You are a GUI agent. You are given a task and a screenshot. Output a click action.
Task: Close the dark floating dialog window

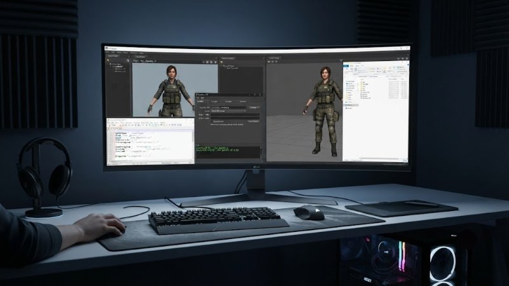(x=260, y=95)
